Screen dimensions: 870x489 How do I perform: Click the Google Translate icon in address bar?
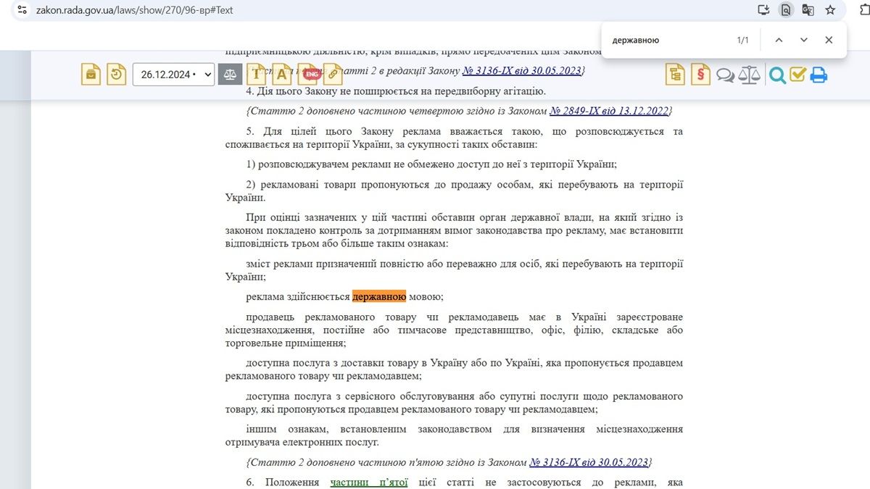pos(808,10)
